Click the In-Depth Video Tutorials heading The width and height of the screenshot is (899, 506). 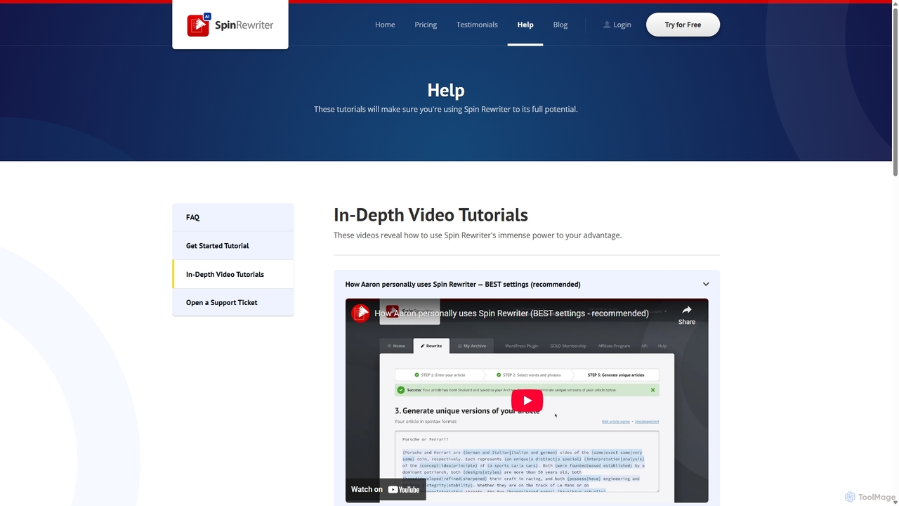[x=431, y=215]
